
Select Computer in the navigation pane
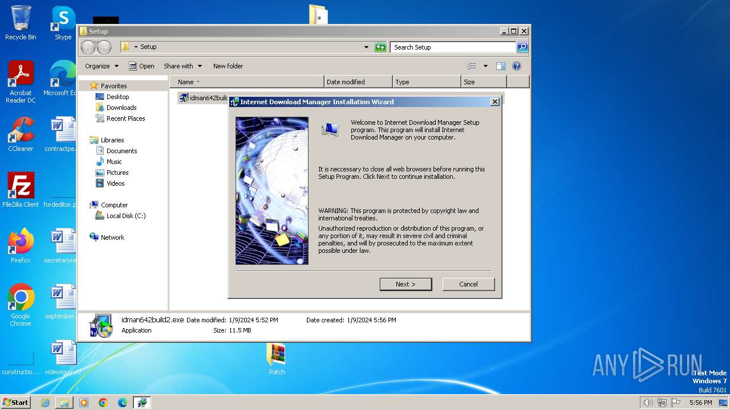(114, 205)
